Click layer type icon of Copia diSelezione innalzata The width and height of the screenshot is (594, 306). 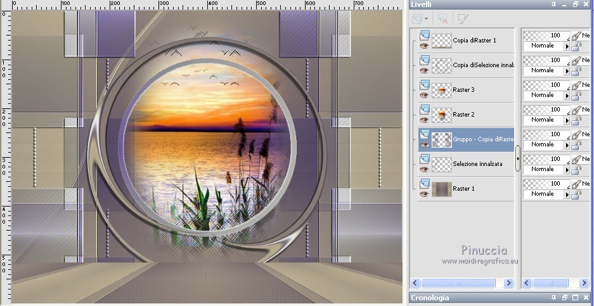(x=424, y=60)
